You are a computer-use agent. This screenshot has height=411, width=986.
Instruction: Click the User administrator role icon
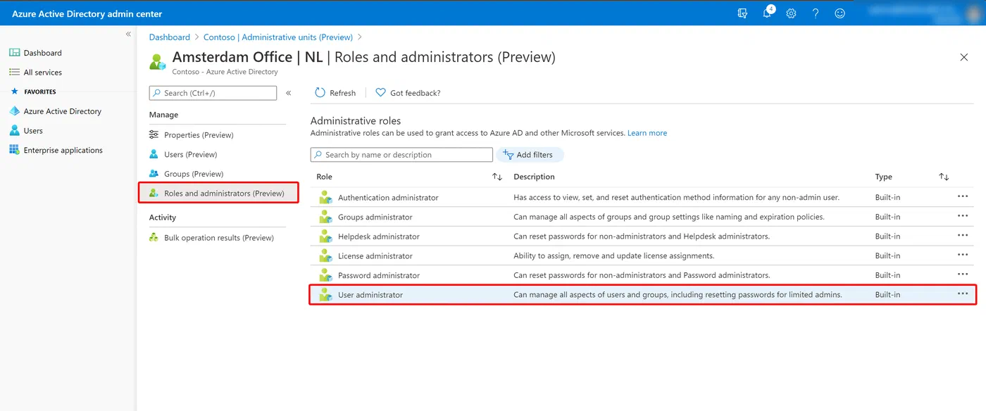325,295
